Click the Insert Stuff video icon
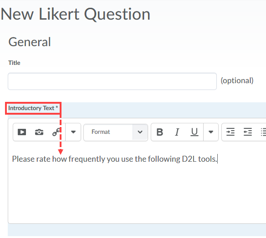266x238 pixels. 22,132
